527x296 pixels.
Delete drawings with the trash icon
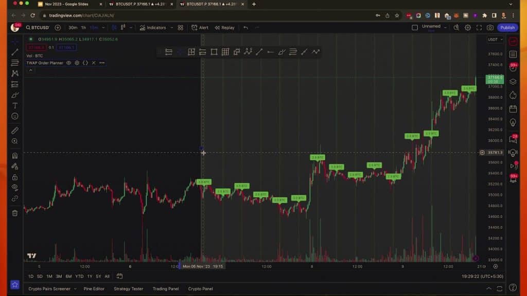[15, 213]
